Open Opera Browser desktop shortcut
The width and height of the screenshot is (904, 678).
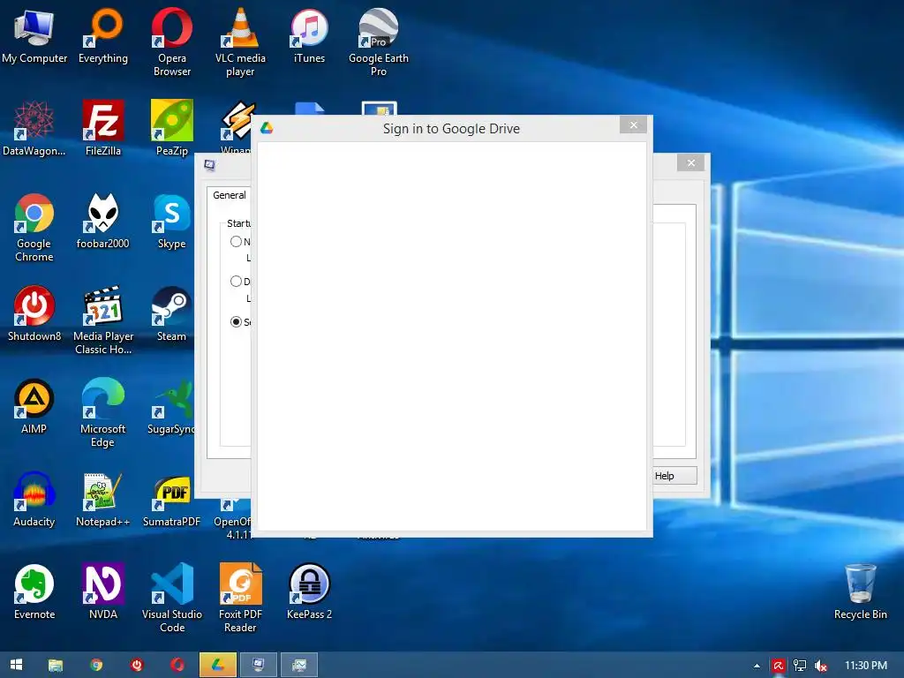click(172, 42)
